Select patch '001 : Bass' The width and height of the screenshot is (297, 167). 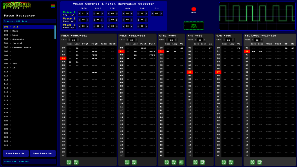click(x=29, y=31)
